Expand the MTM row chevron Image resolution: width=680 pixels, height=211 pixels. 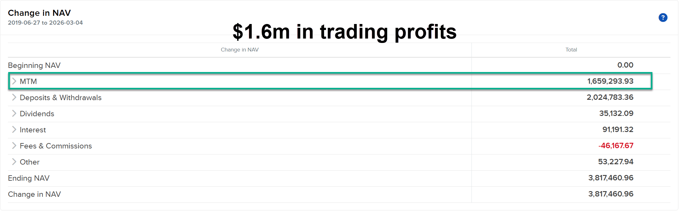coord(14,81)
